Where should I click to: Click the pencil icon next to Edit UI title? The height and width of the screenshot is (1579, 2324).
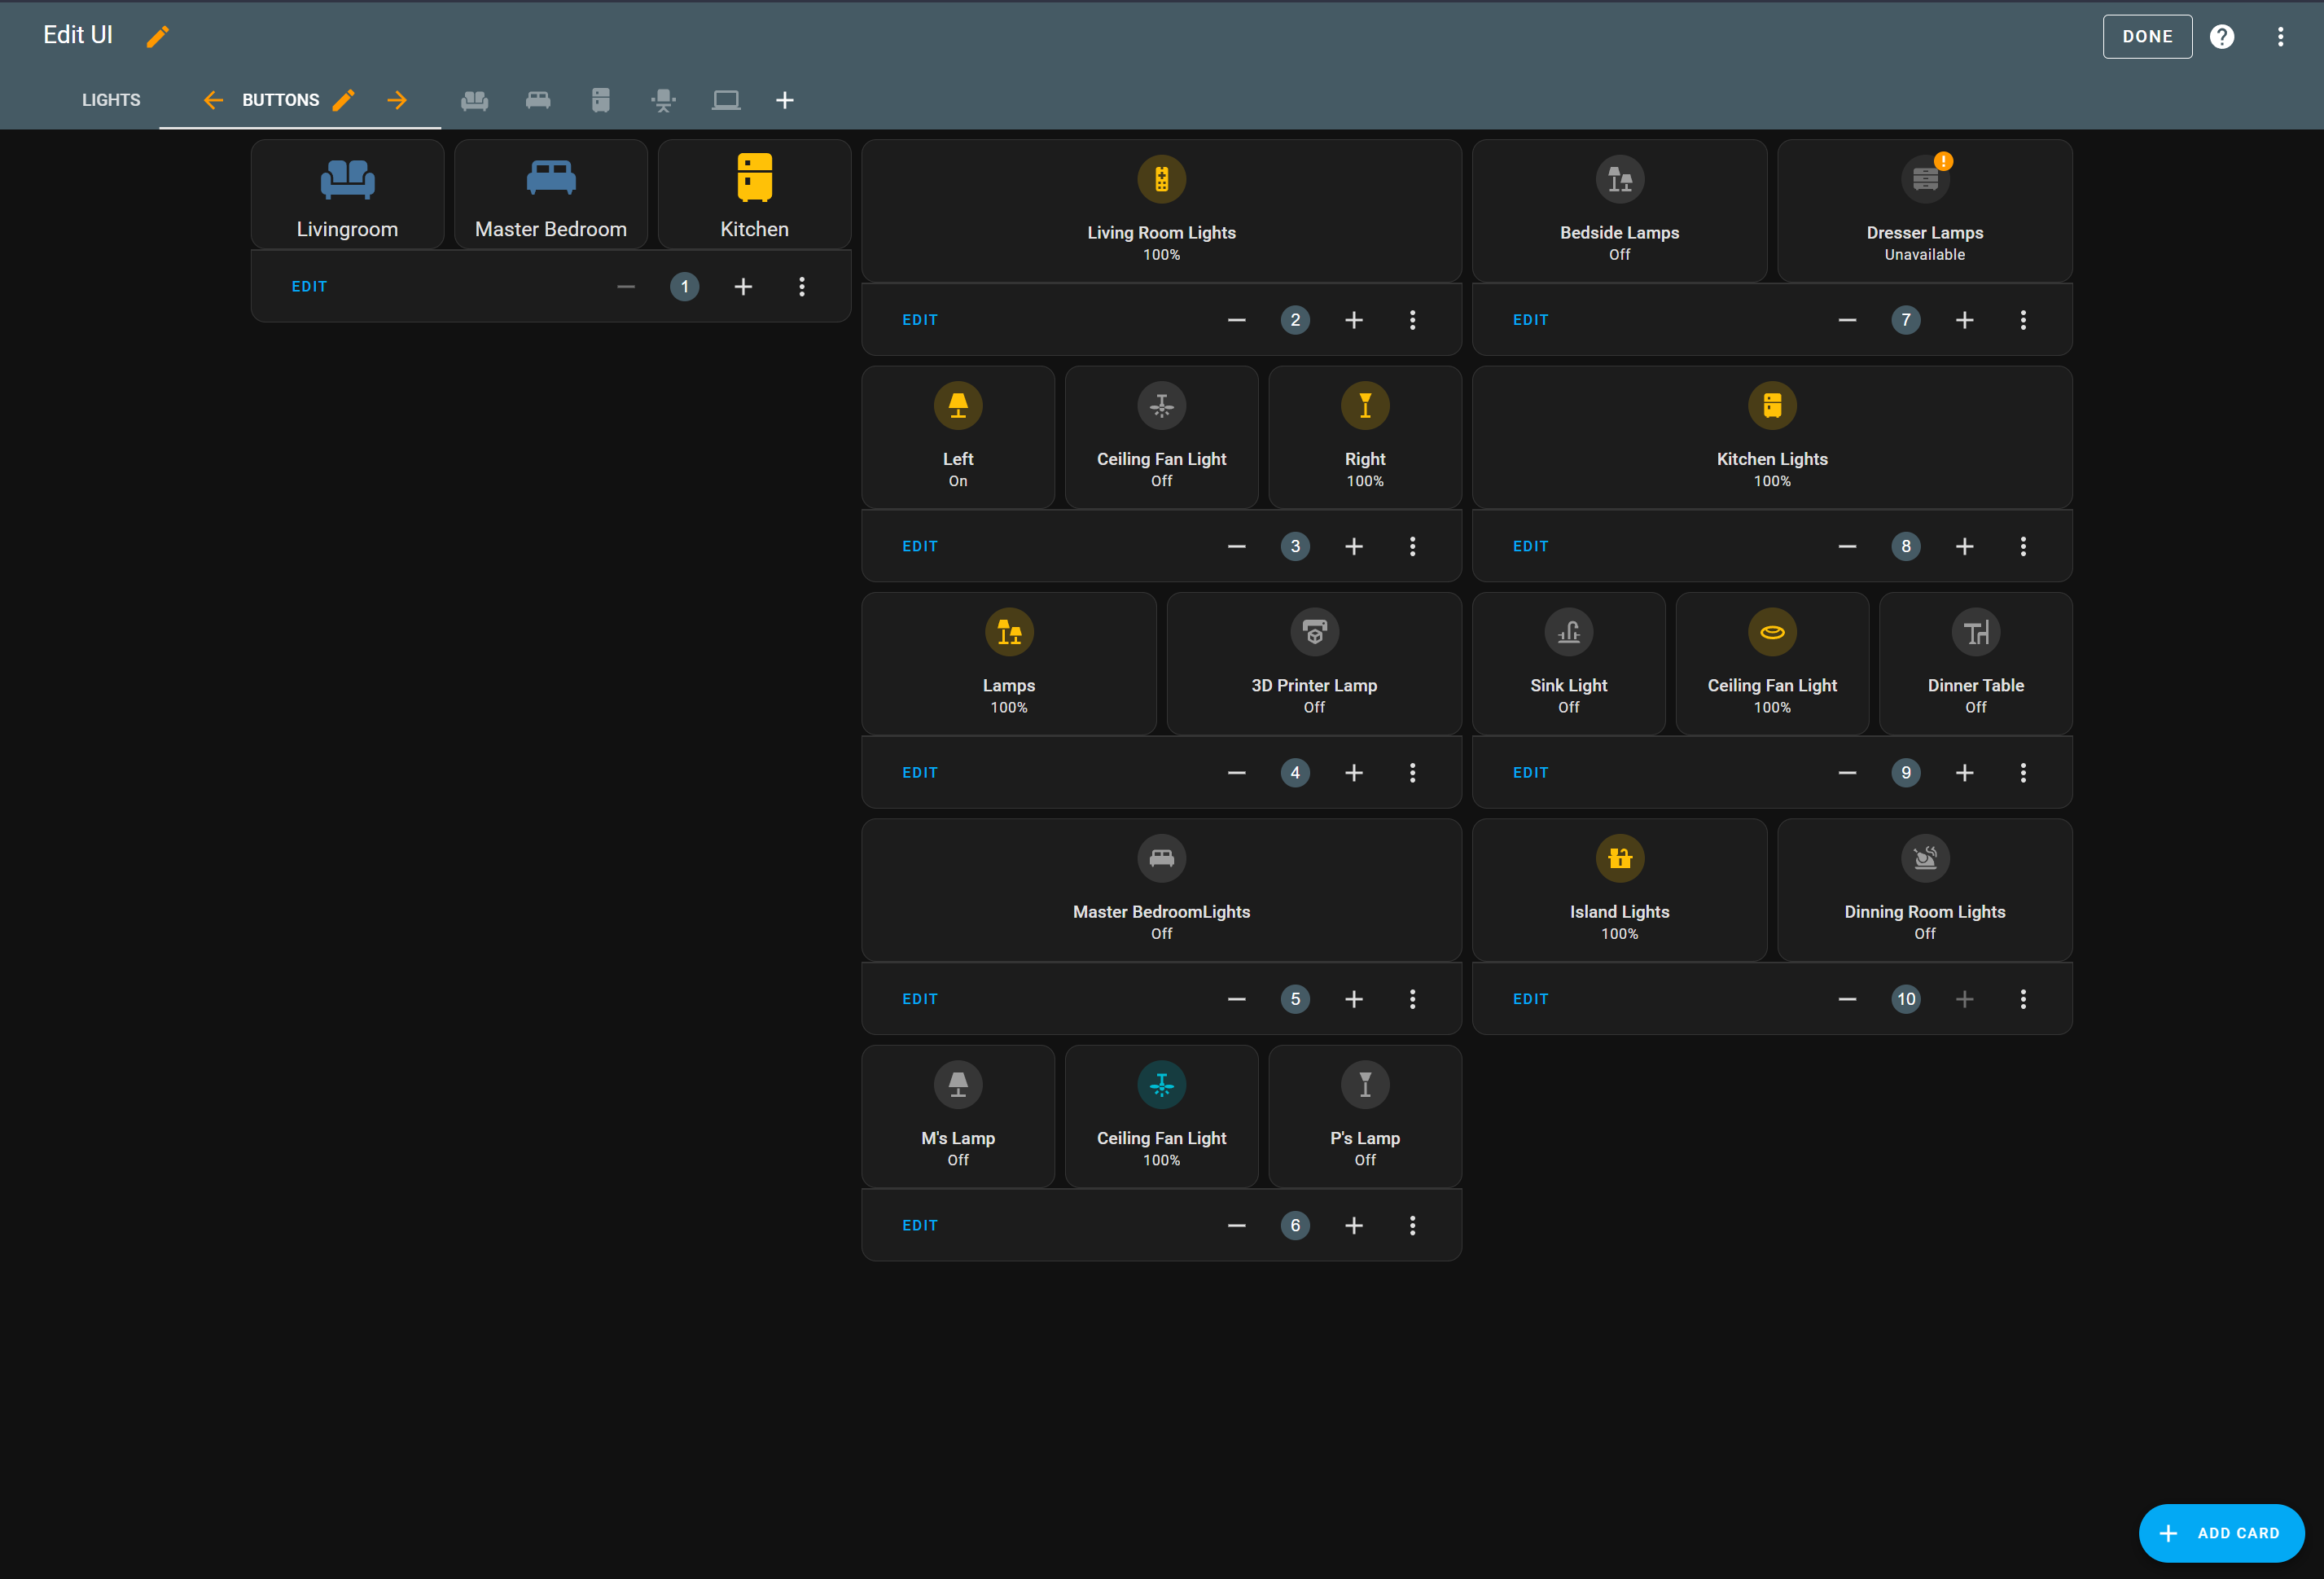[158, 36]
